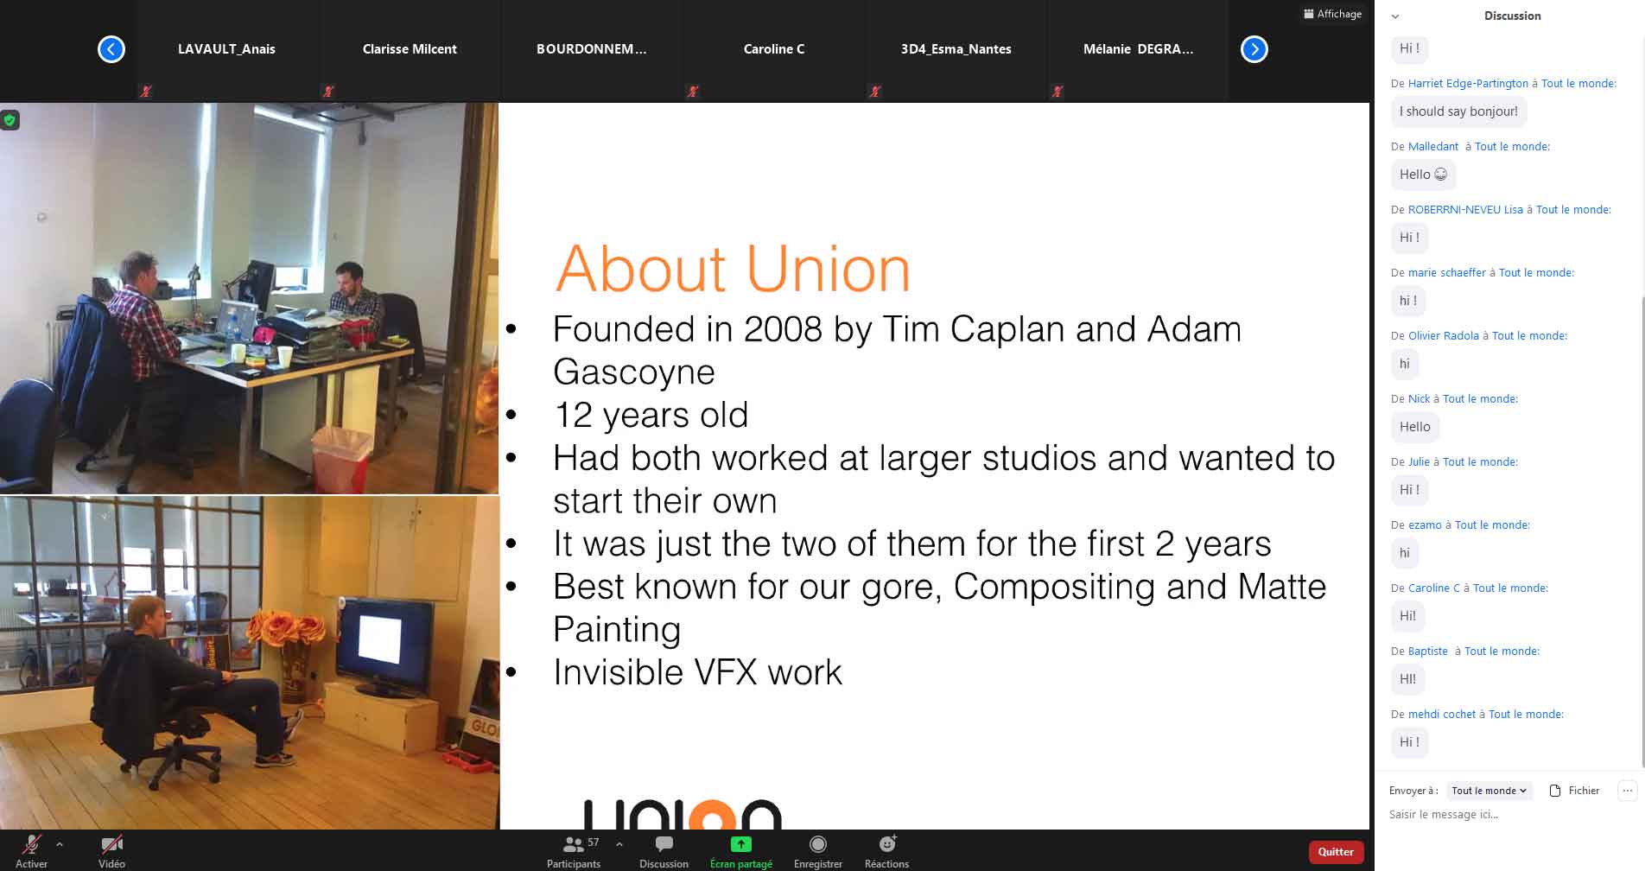Screen dimensions: 1645x871
Task: Click the chat panel vertical scrollbar
Action: point(1642,531)
